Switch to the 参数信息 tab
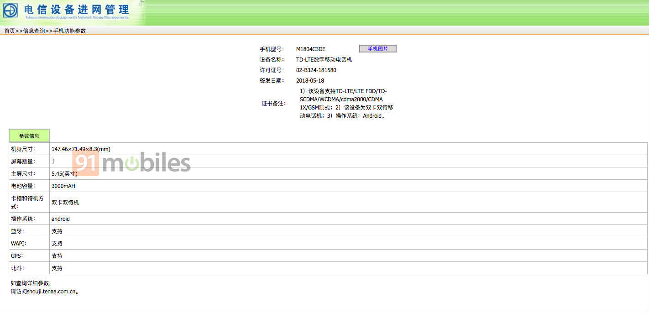649x313 pixels. coord(29,136)
